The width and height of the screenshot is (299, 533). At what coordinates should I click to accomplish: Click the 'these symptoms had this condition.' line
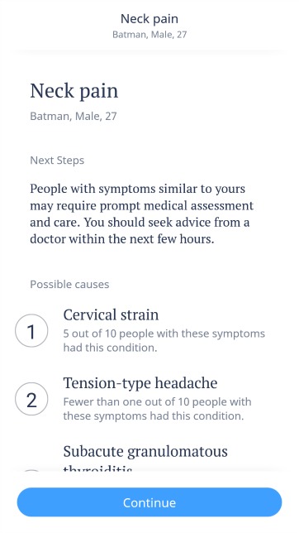tap(154, 415)
